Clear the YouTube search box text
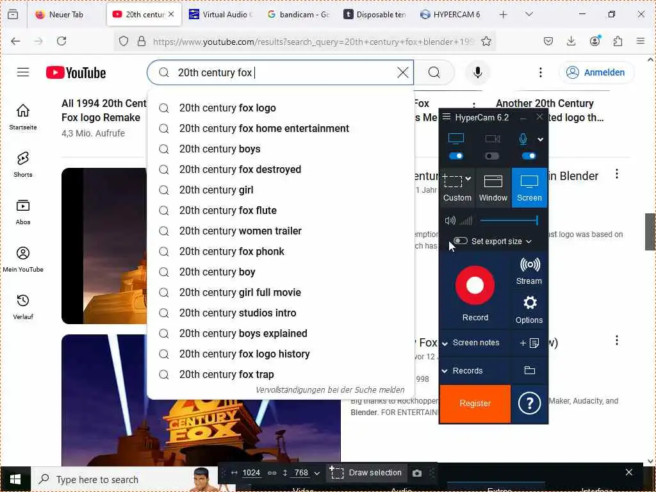Screen dimensions: 656x492 point(402,72)
